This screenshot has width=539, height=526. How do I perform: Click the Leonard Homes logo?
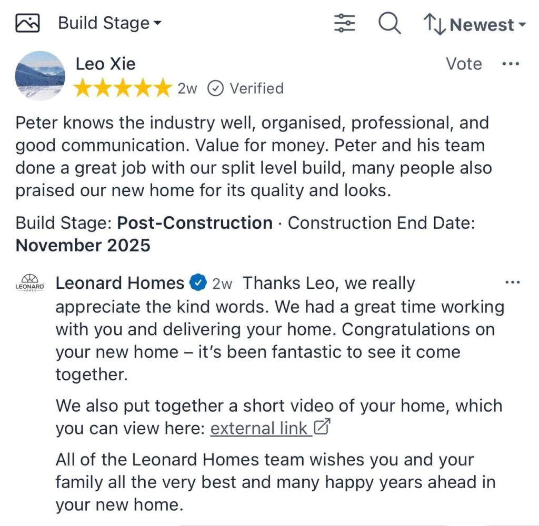30,283
